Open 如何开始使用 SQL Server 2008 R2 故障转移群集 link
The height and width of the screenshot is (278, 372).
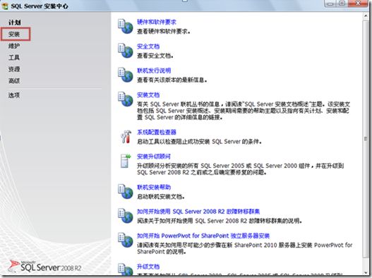[x=198, y=212]
